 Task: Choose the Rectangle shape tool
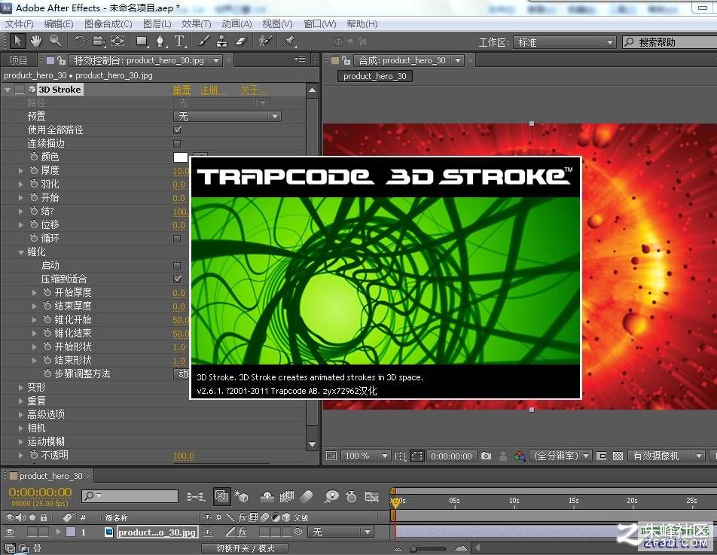tap(142, 41)
